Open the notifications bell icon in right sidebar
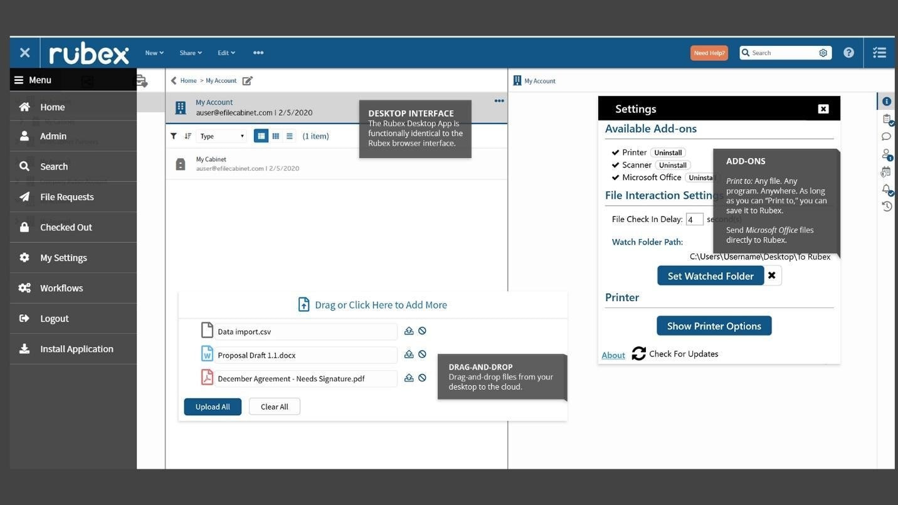 [x=887, y=189]
